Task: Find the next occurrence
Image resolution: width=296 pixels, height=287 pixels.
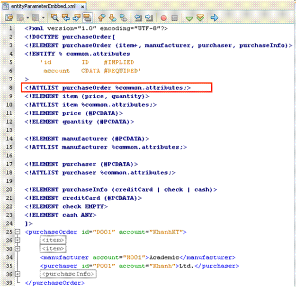Action: (76, 18)
